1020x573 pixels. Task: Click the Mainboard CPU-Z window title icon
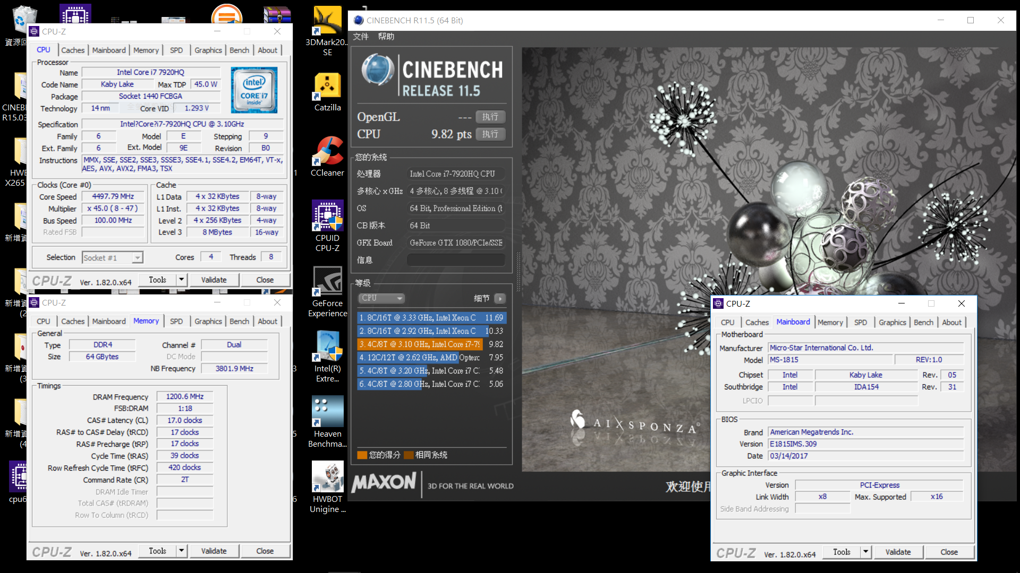[719, 303]
